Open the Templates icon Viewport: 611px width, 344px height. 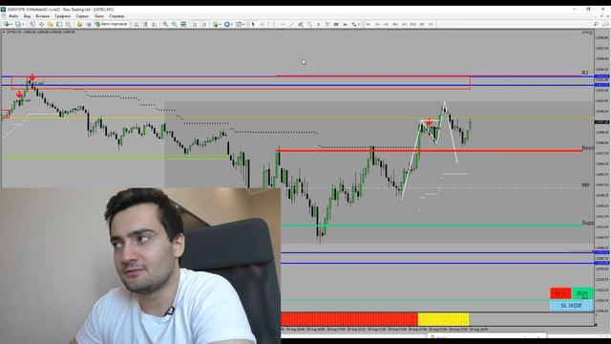239,24
